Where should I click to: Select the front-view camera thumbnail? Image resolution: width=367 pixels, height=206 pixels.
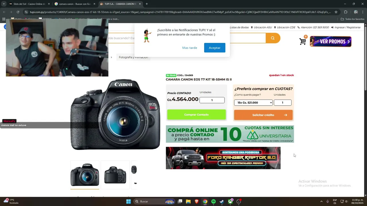[x=85, y=175]
